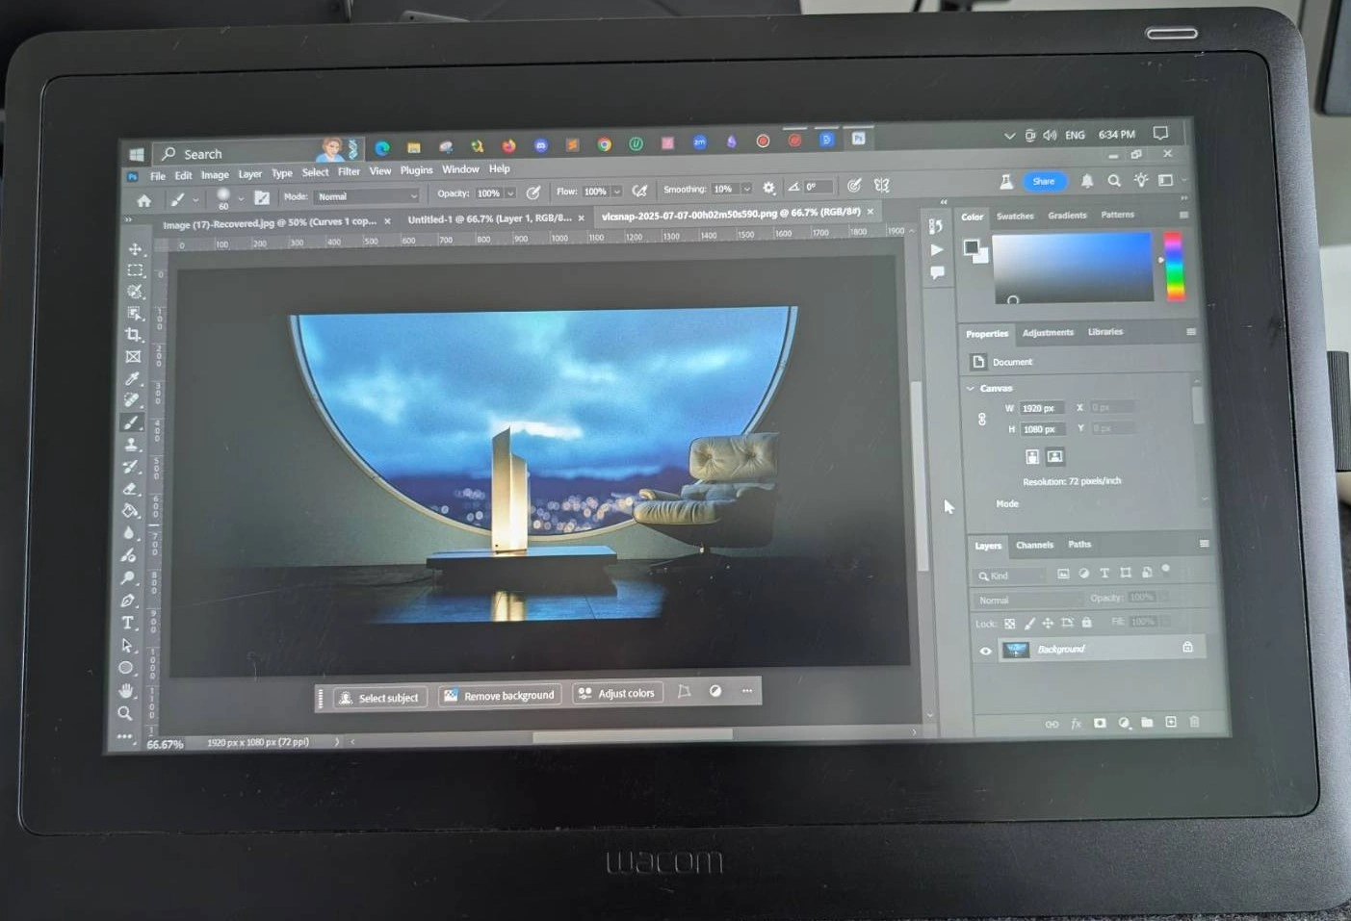Screen dimensions: 1351x921
Task: Open Chrome from the taskbar
Action: click(x=604, y=144)
